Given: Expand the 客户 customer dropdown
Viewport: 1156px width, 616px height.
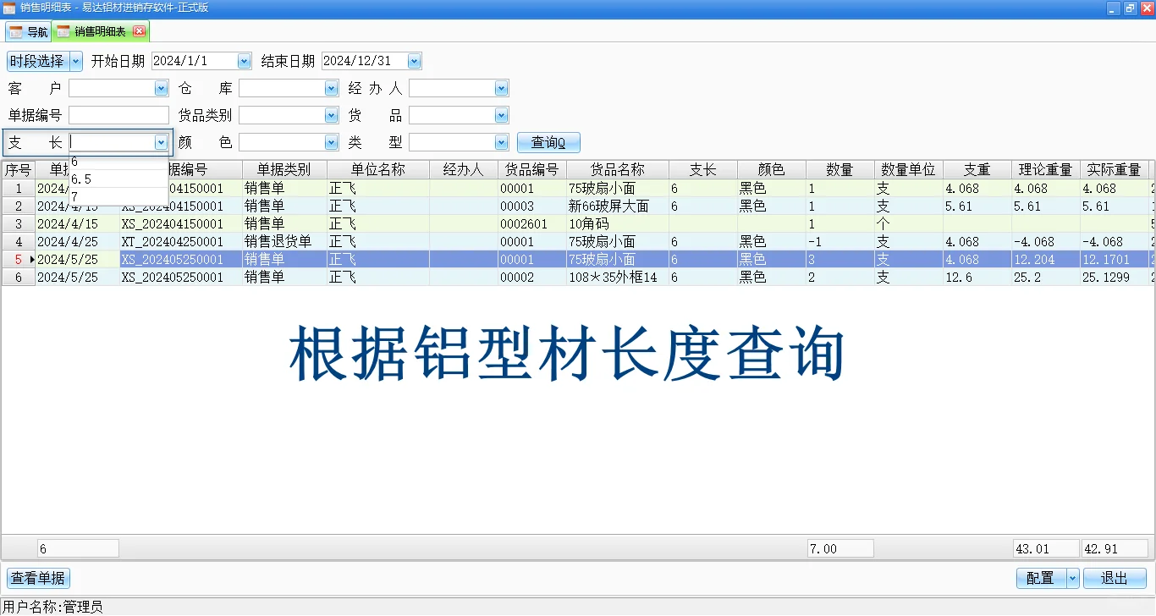Looking at the screenshot, I should pyautogui.click(x=161, y=87).
